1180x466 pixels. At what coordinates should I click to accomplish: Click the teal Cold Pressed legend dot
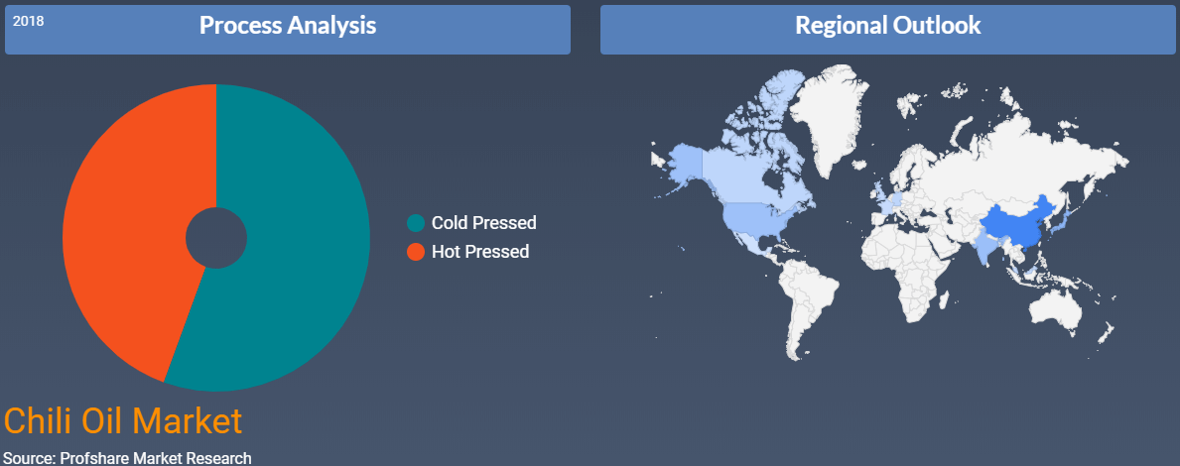(x=416, y=223)
